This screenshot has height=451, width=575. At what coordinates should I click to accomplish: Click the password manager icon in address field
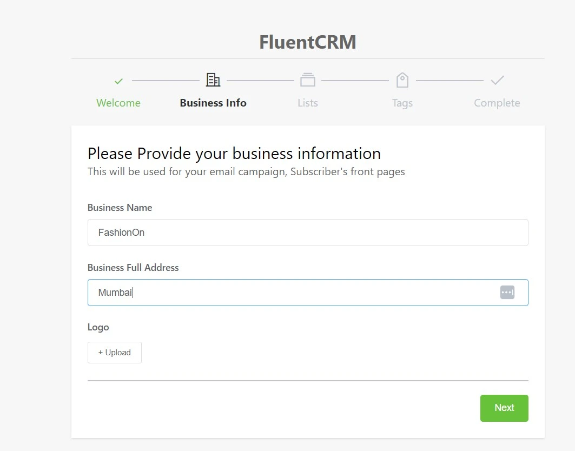[x=507, y=293]
